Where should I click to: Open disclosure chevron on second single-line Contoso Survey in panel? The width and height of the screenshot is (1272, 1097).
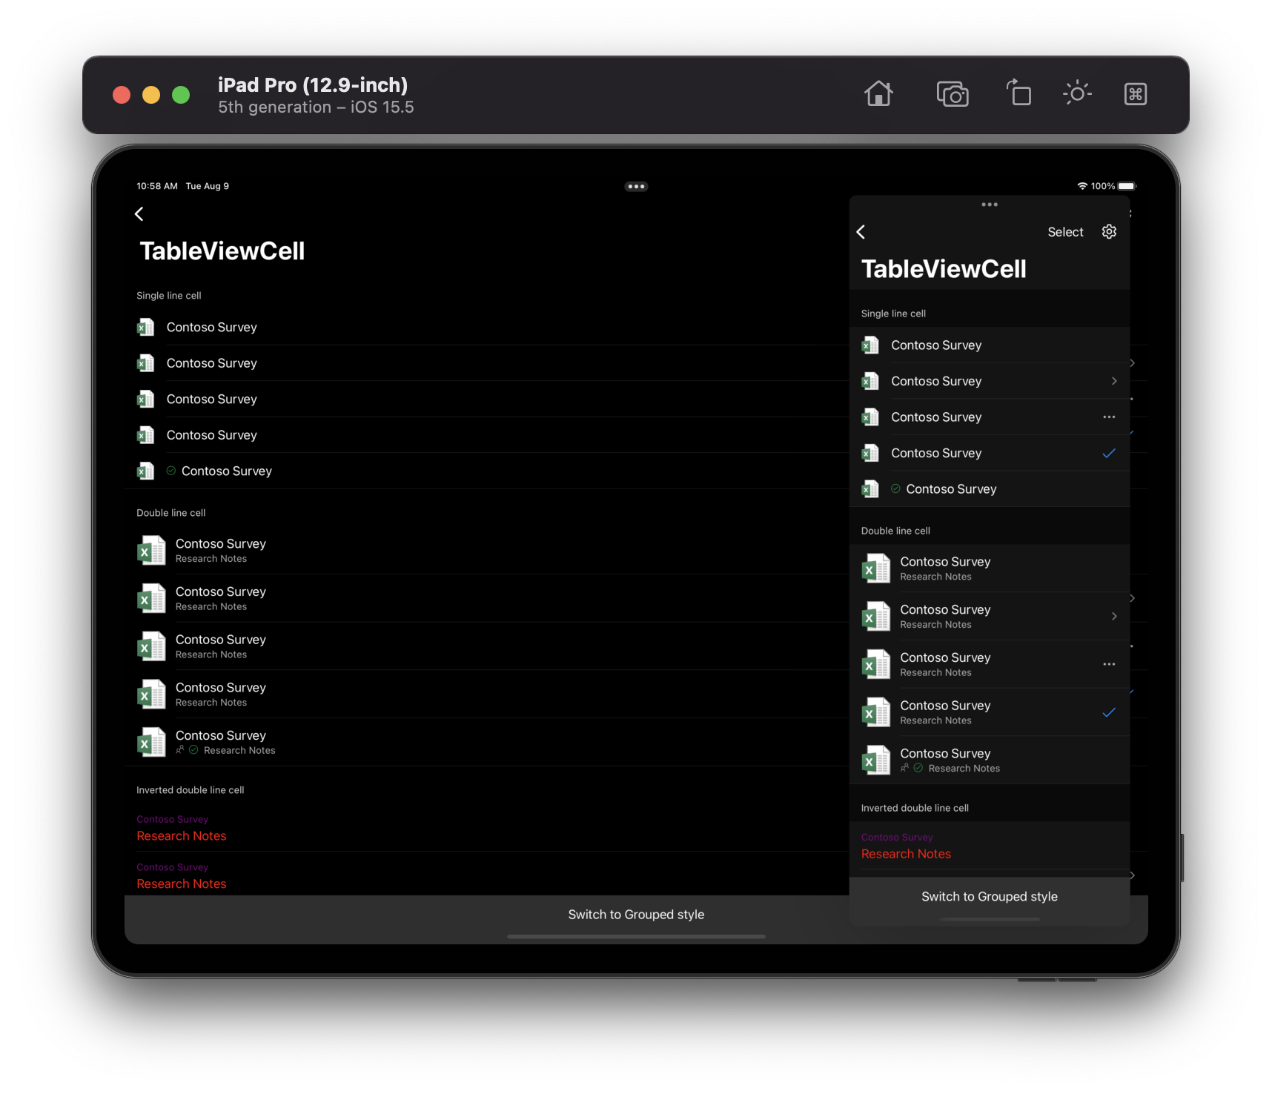1114,381
